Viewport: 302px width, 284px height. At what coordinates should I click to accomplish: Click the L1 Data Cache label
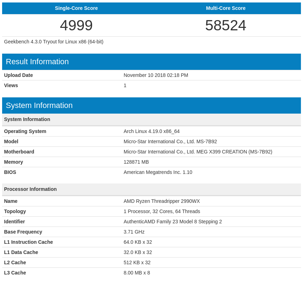point(21,252)
